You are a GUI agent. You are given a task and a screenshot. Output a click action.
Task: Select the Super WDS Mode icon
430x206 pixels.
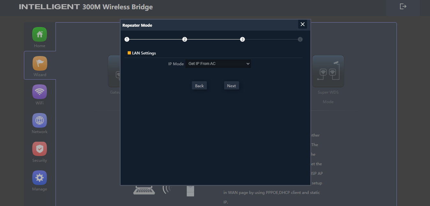pyautogui.click(x=328, y=71)
